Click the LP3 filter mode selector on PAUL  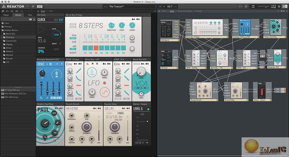tap(54, 113)
